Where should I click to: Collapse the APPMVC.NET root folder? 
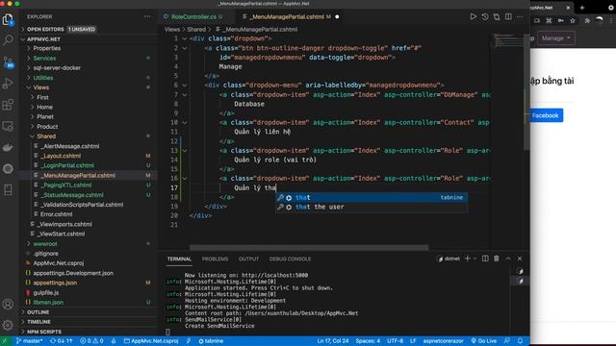coord(23,39)
